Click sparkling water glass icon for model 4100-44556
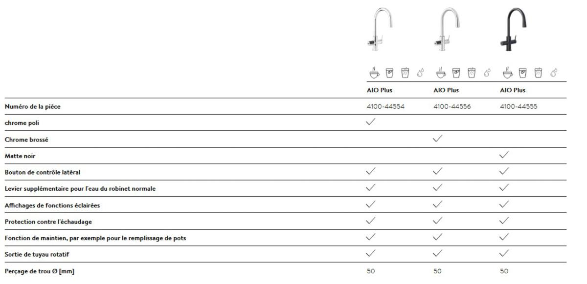The height and width of the screenshot is (284, 587). click(471, 73)
